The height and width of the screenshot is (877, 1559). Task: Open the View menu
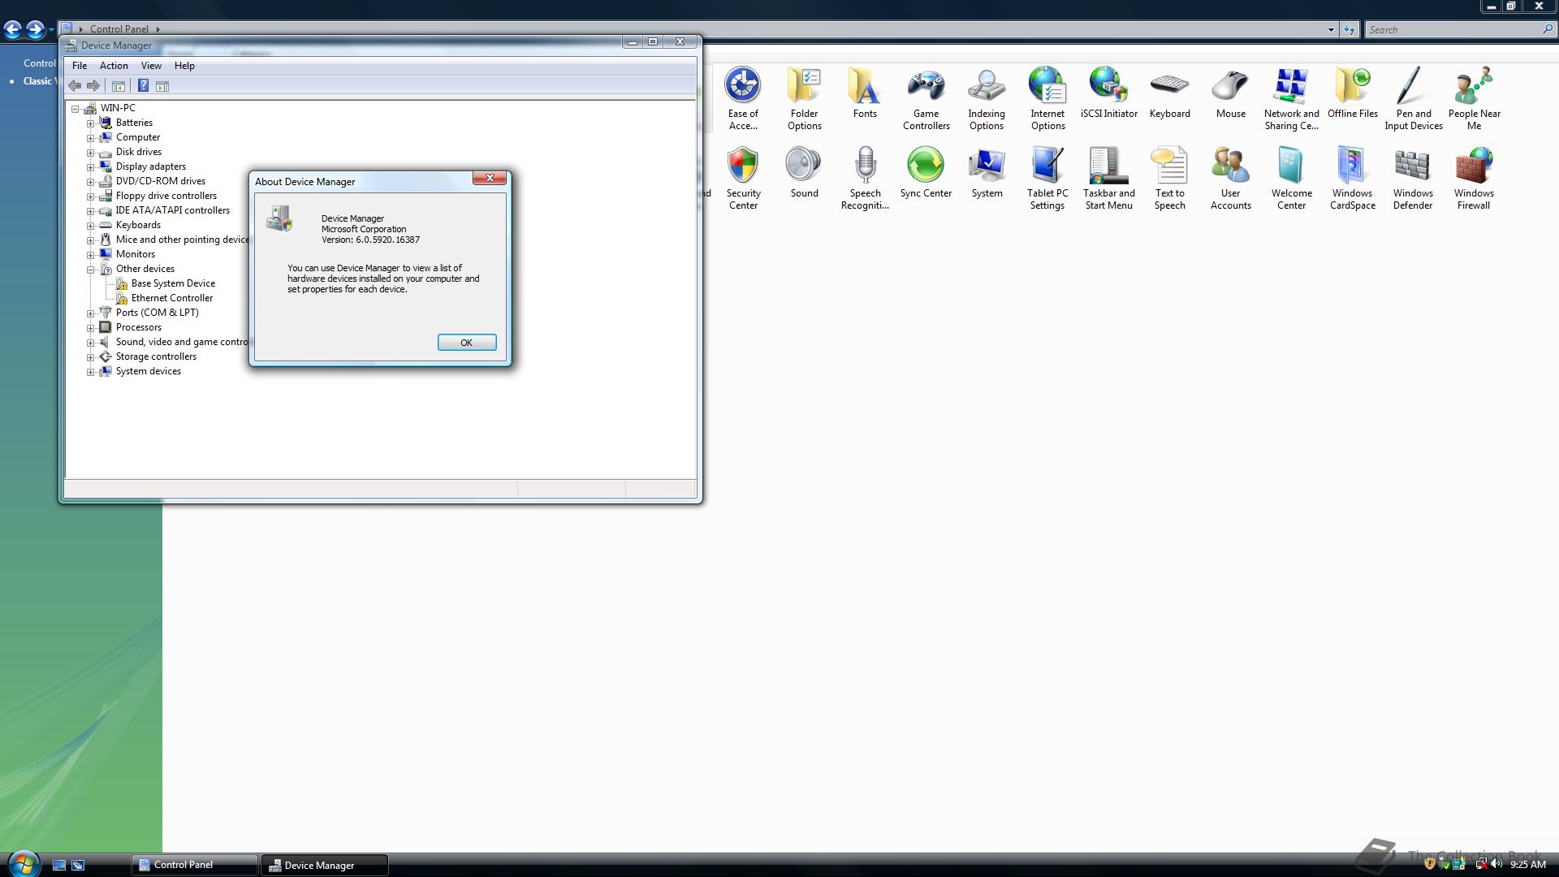coord(151,66)
